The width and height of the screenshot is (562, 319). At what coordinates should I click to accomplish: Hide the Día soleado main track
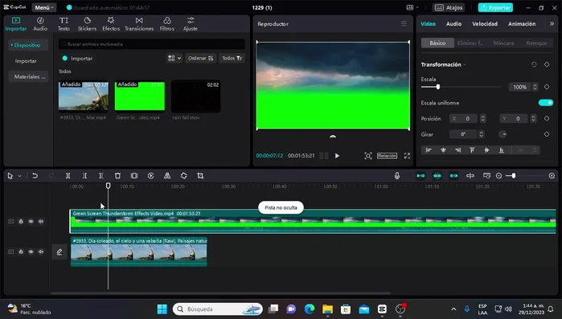point(31,252)
